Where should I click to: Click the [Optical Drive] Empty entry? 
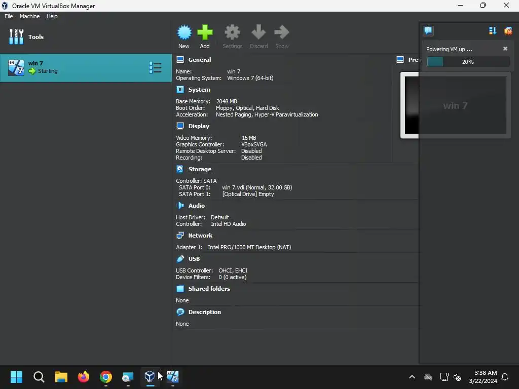[248, 194]
